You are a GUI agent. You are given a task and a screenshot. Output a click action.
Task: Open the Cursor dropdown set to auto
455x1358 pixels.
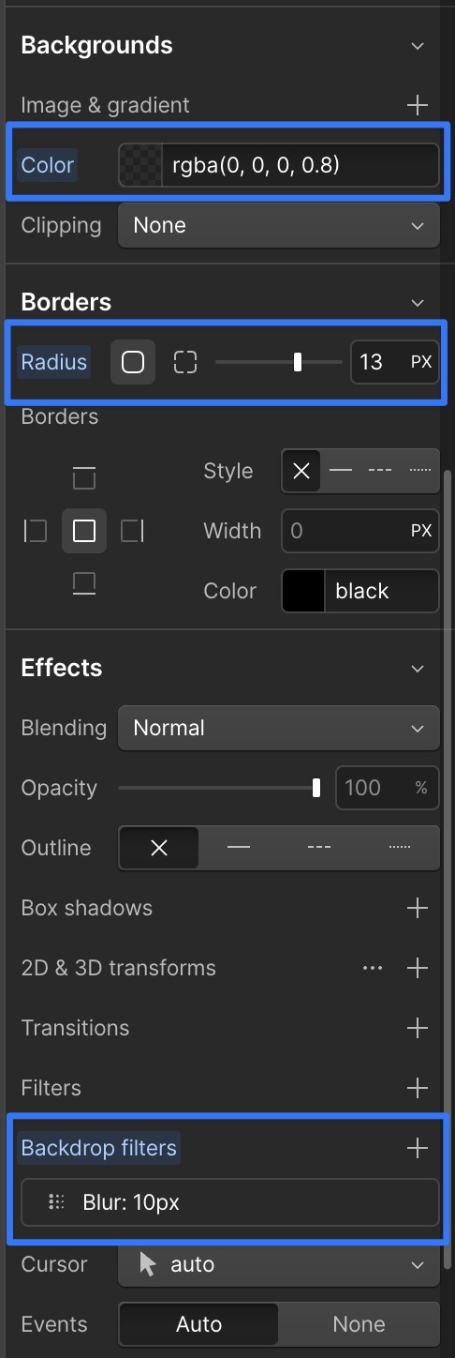tap(278, 1264)
